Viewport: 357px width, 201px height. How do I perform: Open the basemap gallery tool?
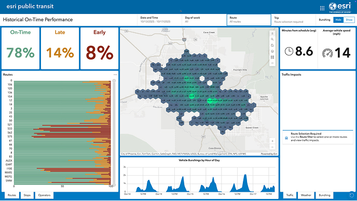tap(272, 58)
